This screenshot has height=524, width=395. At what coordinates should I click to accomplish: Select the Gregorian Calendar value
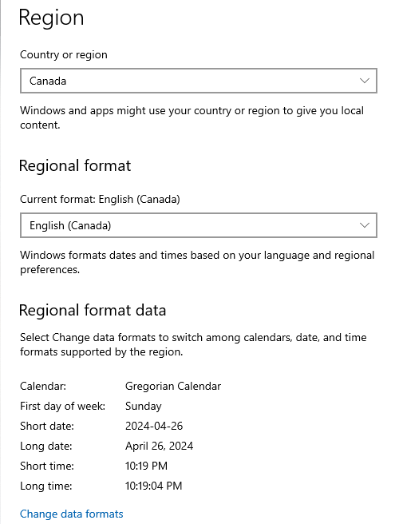point(173,387)
